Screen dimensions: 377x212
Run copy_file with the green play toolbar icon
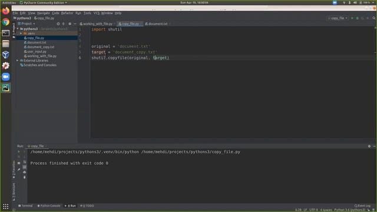click(352, 18)
